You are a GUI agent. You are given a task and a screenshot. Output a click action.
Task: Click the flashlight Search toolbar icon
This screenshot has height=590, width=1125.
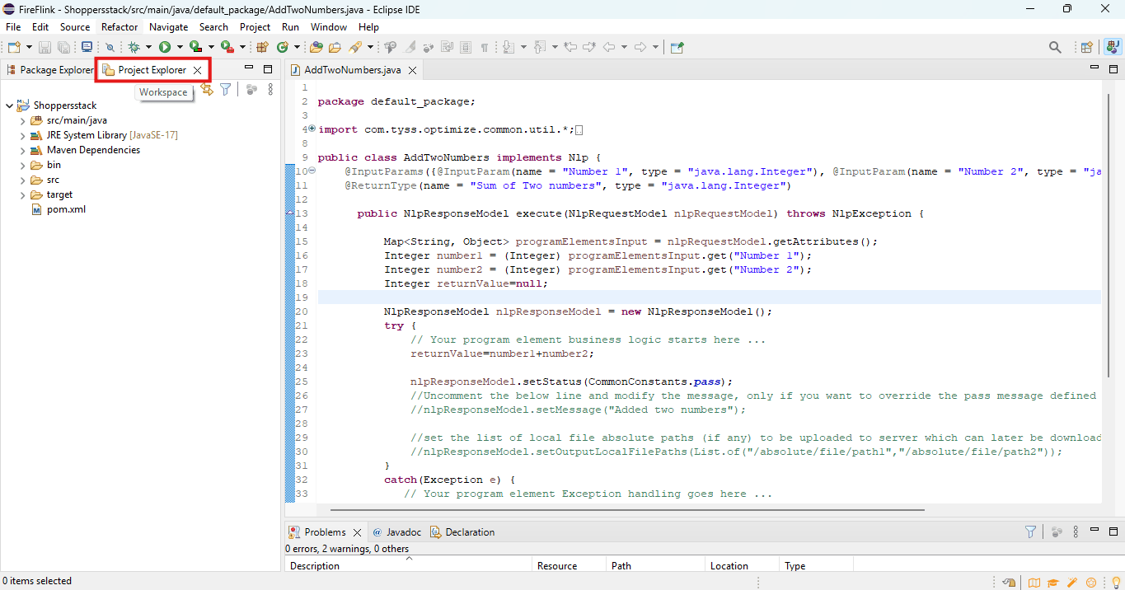tap(355, 48)
